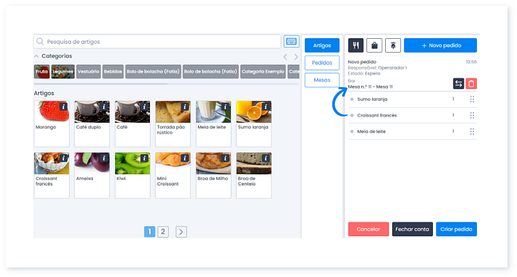Delete the order with the trash icon

coord(472,83)
